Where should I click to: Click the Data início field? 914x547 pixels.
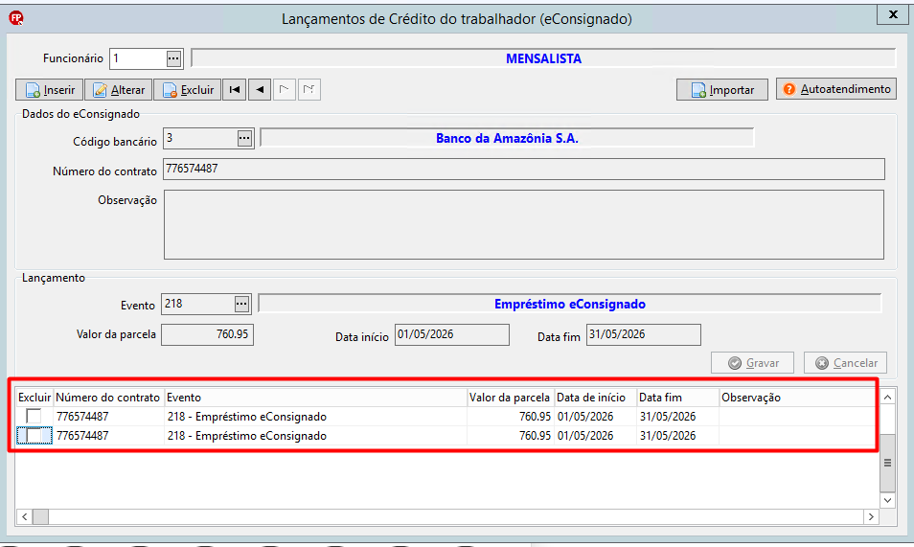(x=452, y=334)
